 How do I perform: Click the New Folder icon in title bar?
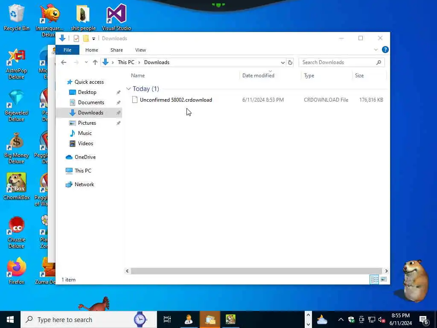pyautogui.click(x=86, y=38)
